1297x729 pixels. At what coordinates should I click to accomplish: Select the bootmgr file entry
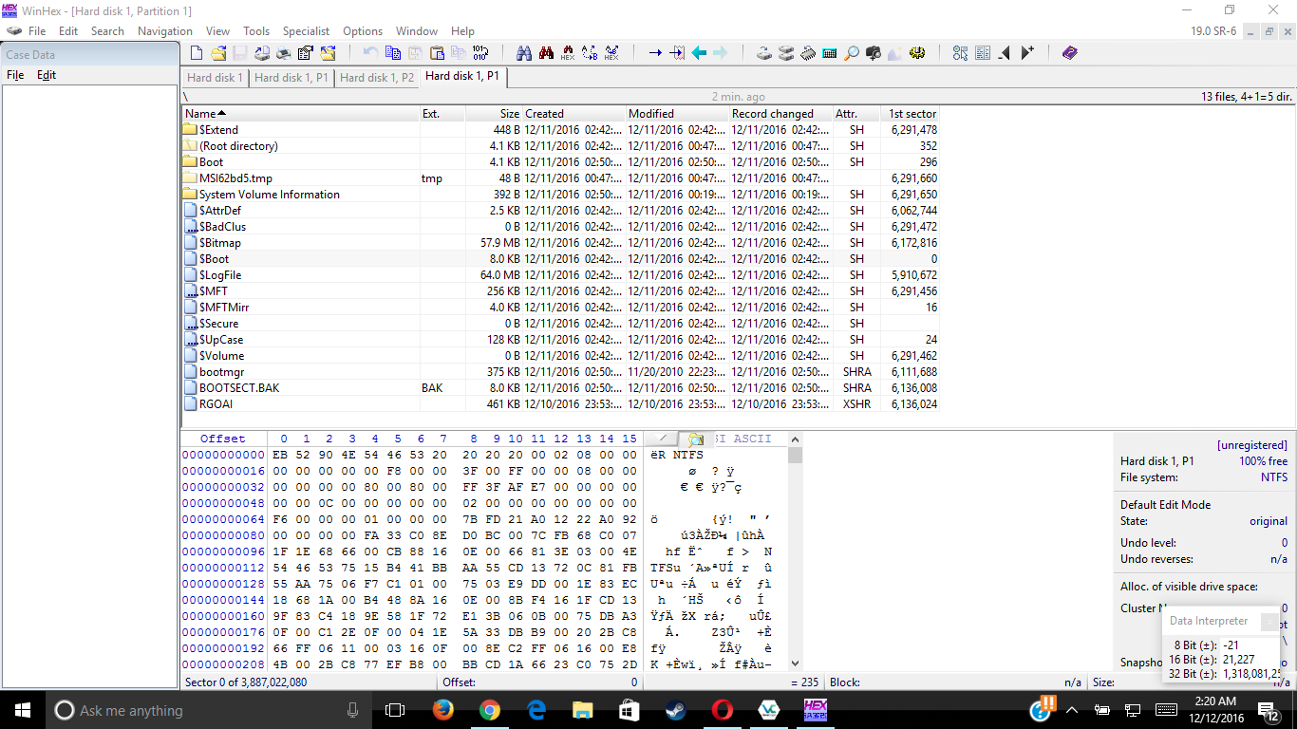tap(560, 372)
